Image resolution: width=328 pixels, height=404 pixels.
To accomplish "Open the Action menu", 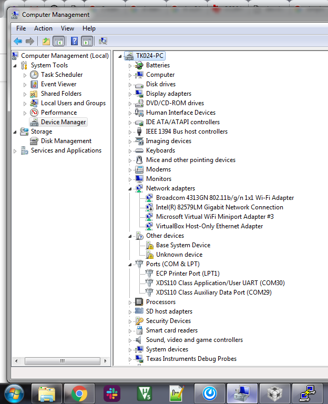I will (x=43, y=28).
